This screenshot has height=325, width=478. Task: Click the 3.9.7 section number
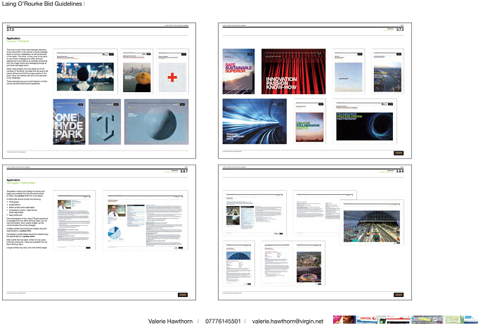(x=184, y=172)
